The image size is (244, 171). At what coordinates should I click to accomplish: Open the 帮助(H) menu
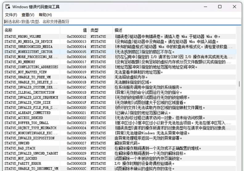coord(45,15)
